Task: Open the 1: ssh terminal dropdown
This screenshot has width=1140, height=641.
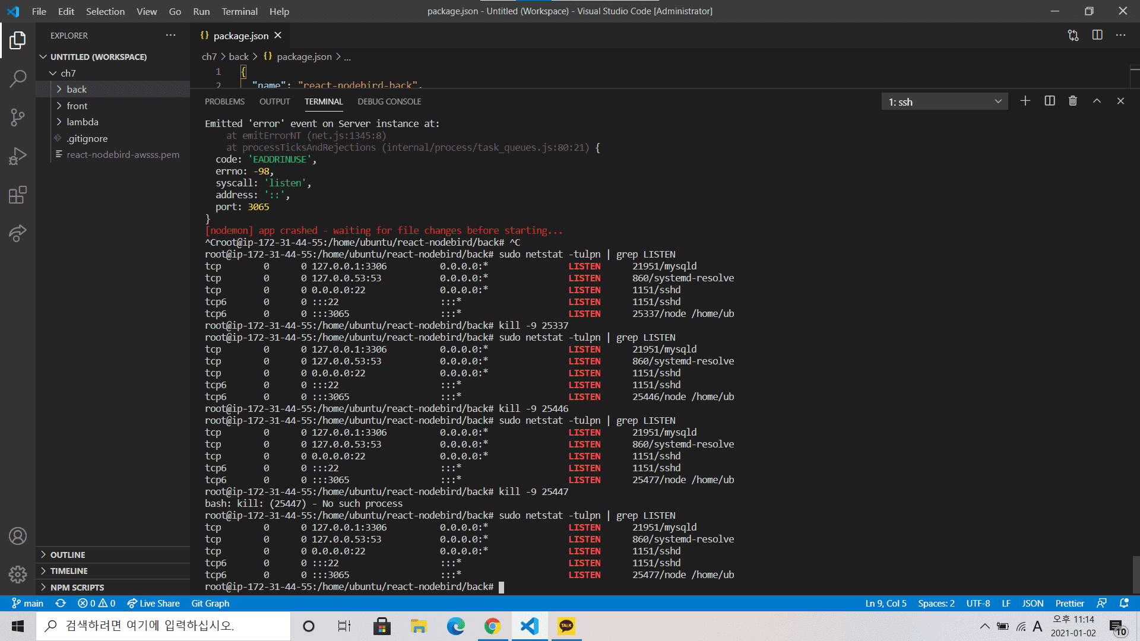Action: [x=944, y=101]
